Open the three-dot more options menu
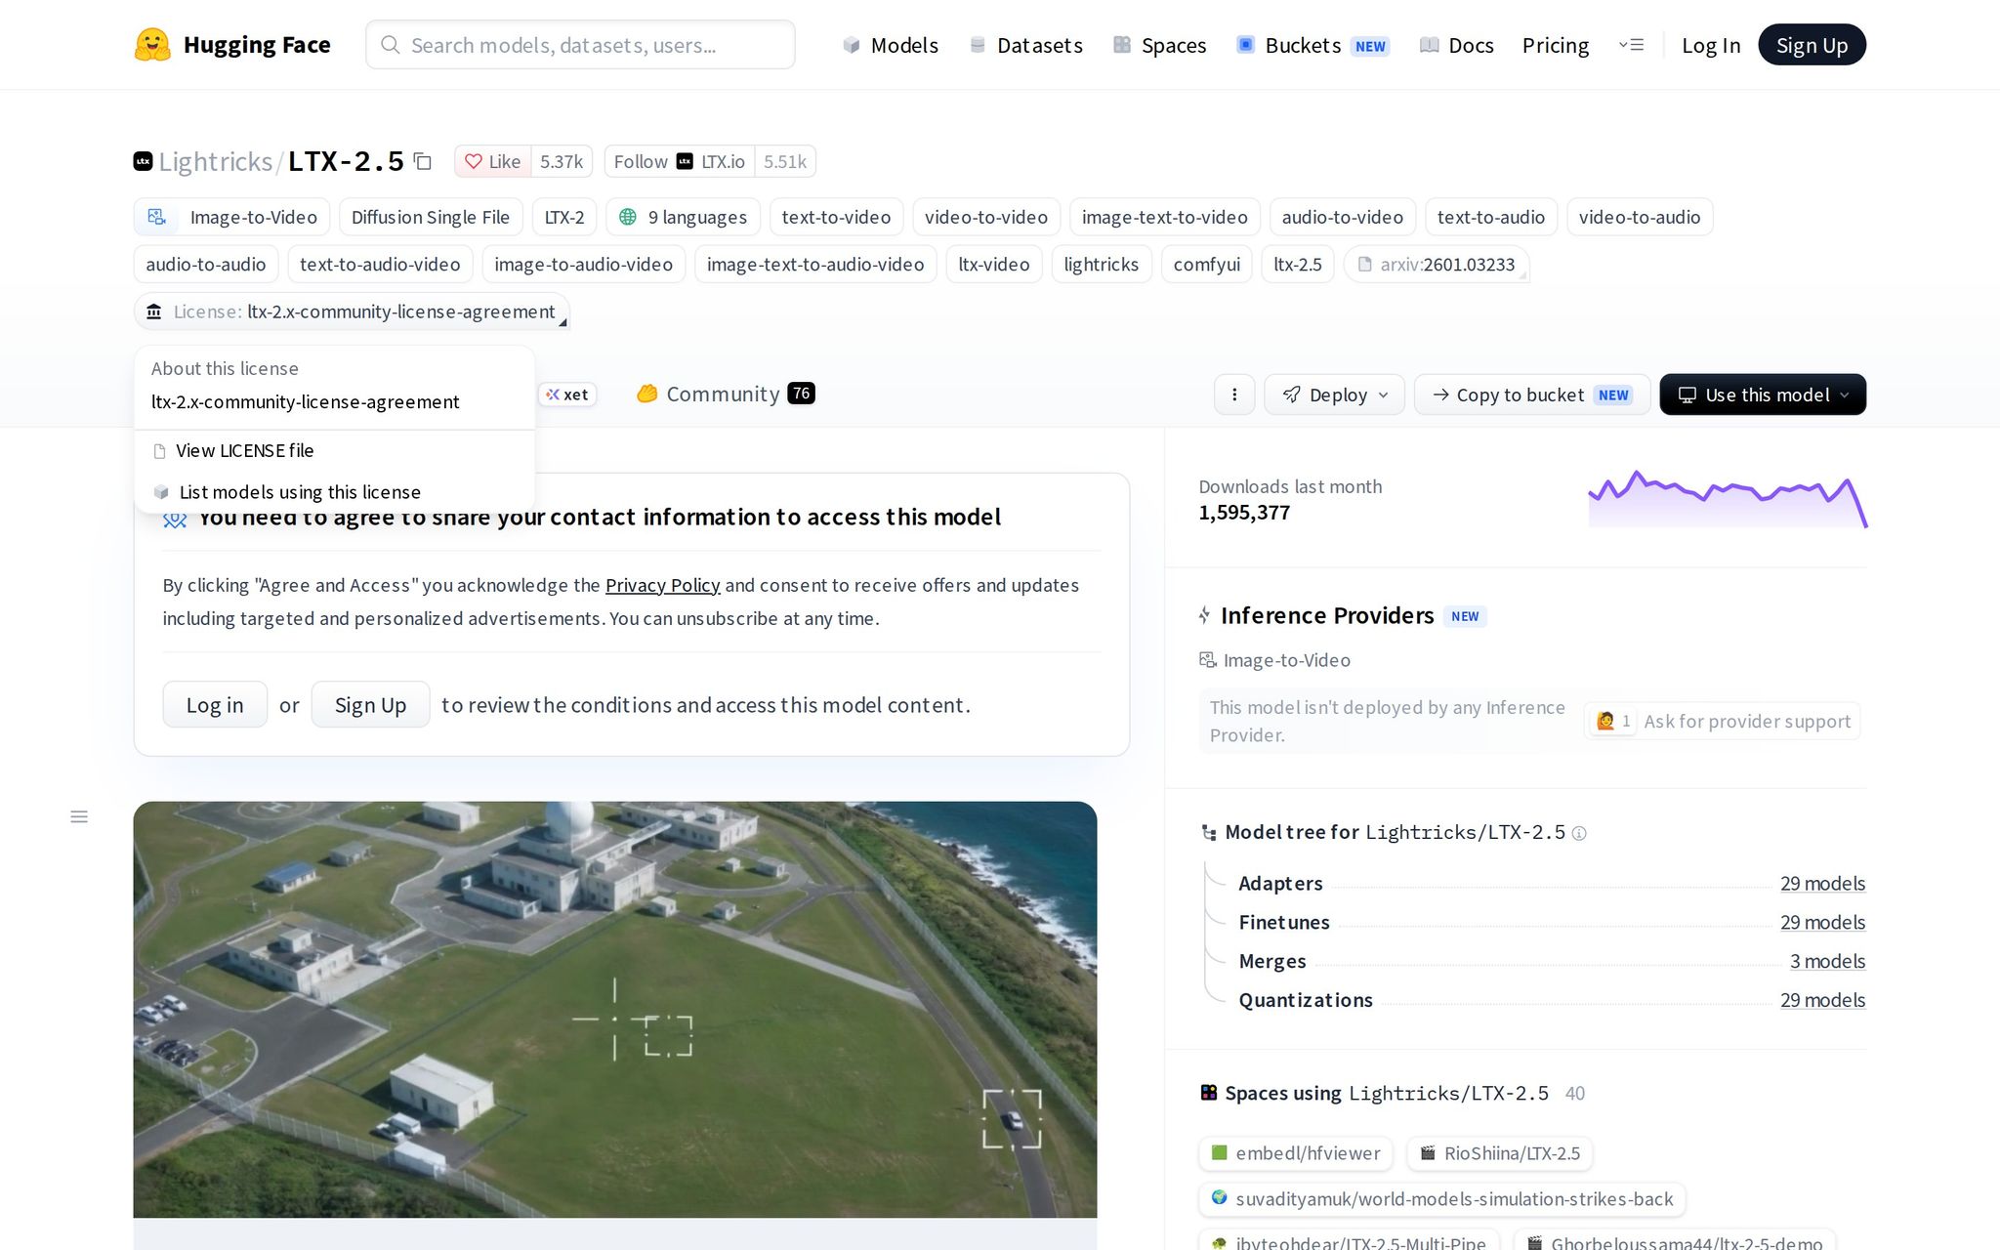2000x1250 pixels. 1234,395
